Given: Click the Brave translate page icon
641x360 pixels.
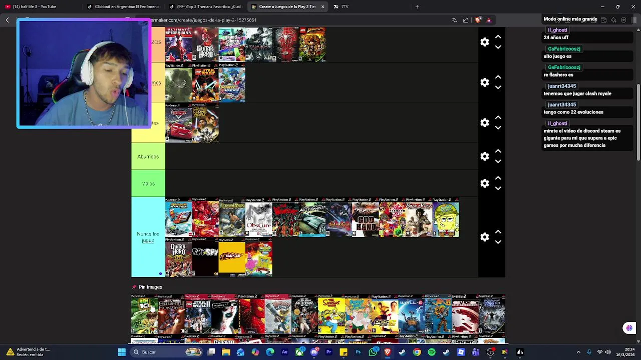Looking at the screenshot, I should 454,20.
